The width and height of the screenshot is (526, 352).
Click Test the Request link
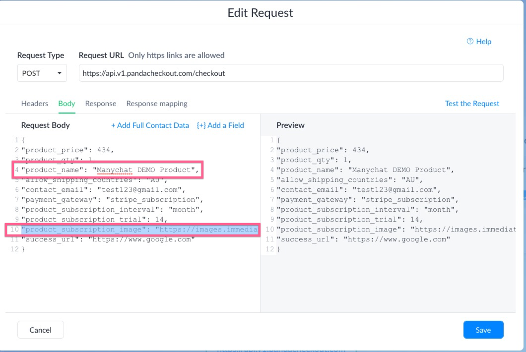click(472, 104)
